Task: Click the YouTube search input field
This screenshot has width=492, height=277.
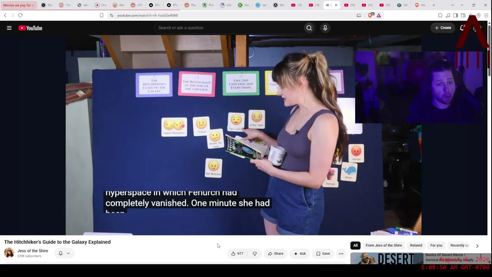Action: click(x=229, y=28)
